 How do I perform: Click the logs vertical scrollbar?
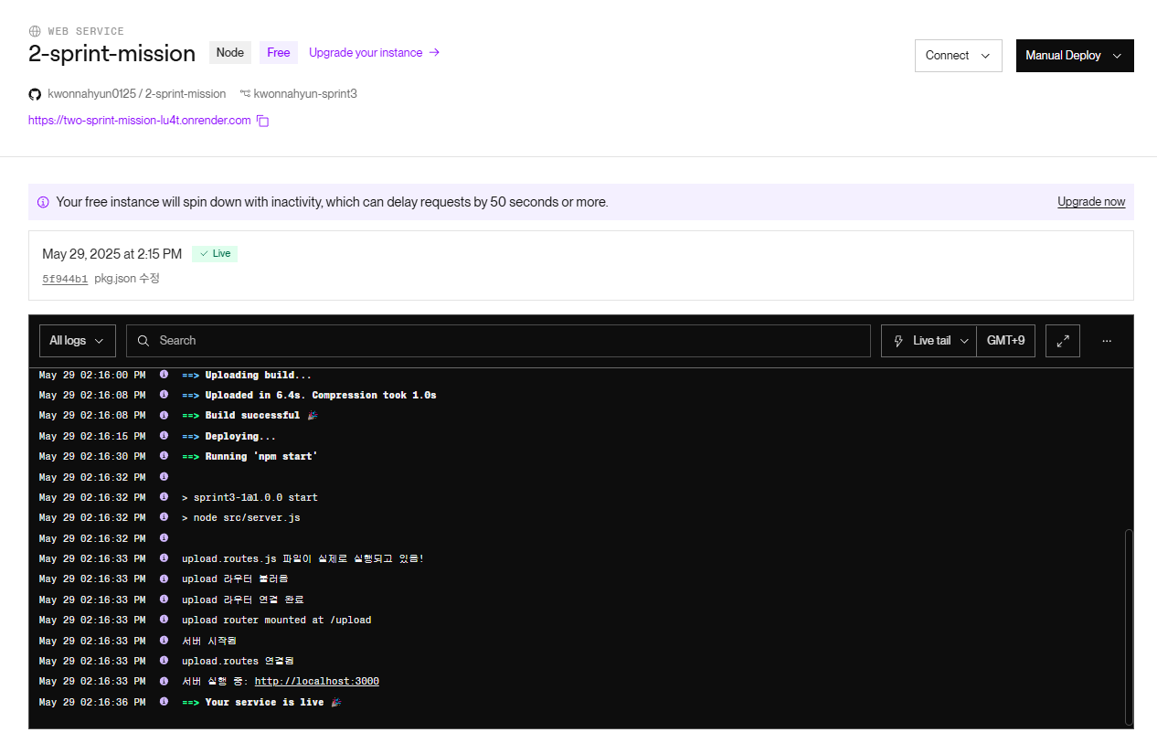tap(1129, 627)
